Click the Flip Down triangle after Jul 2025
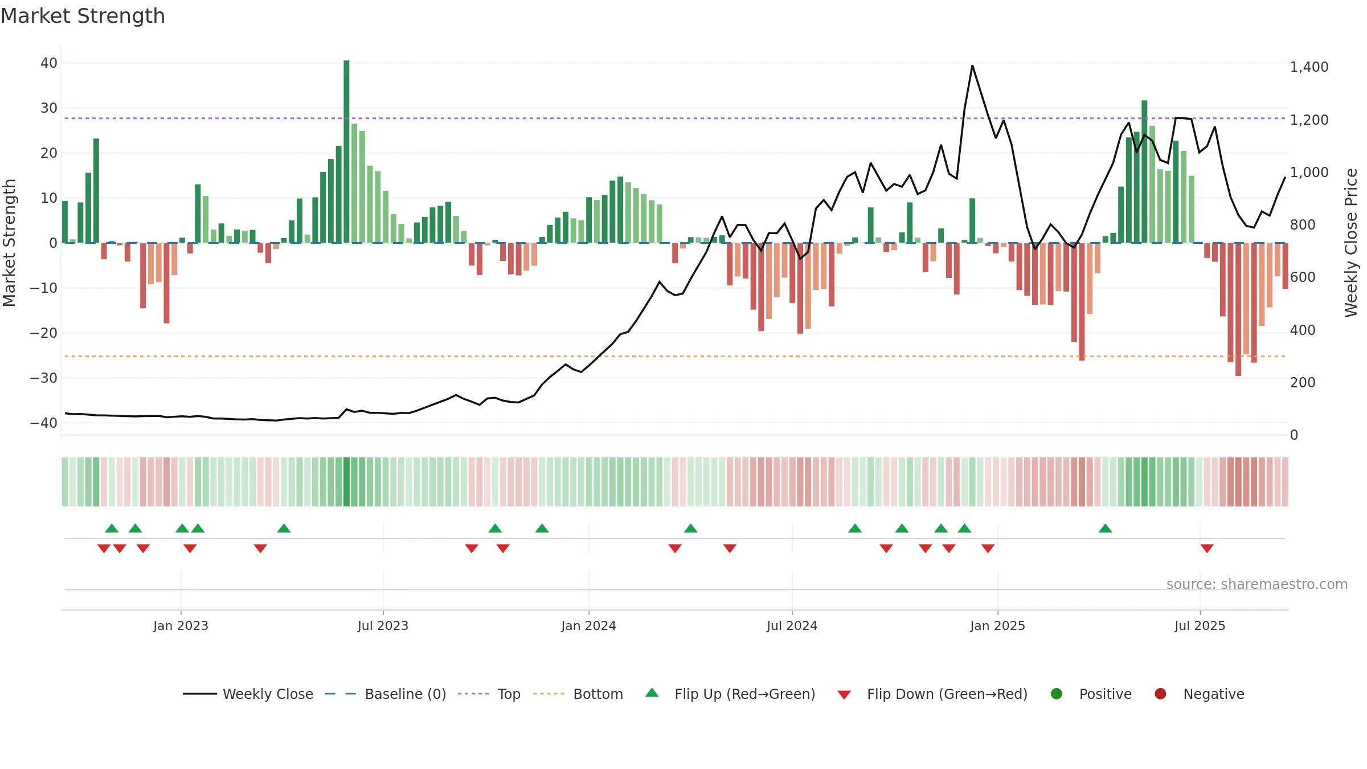 (x=1207, y=548)
